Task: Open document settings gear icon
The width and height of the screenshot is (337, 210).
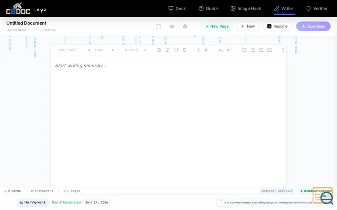Action: coord(185,26)
